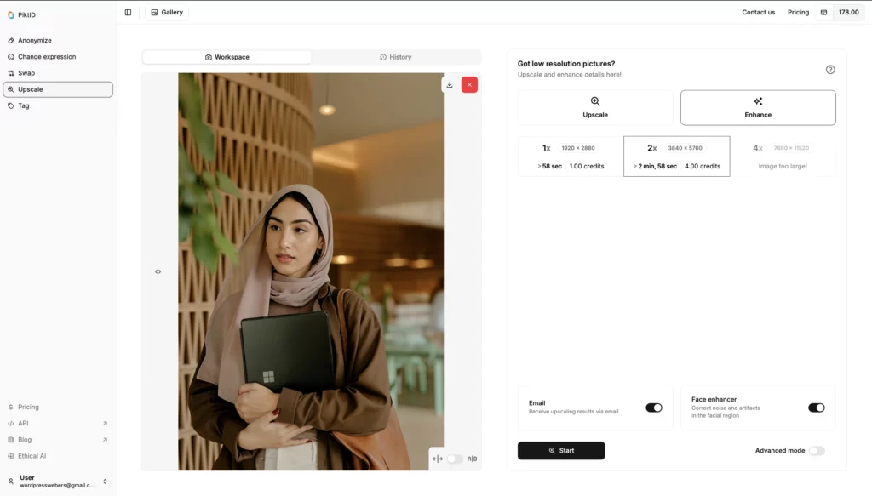Select Anonymize in the sidebar
Screen dimensions: 872x496
pos(35,41)
